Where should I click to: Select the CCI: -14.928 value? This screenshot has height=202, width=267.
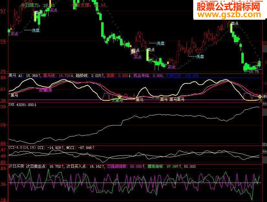pyautogui.click(x=50, y=148)
